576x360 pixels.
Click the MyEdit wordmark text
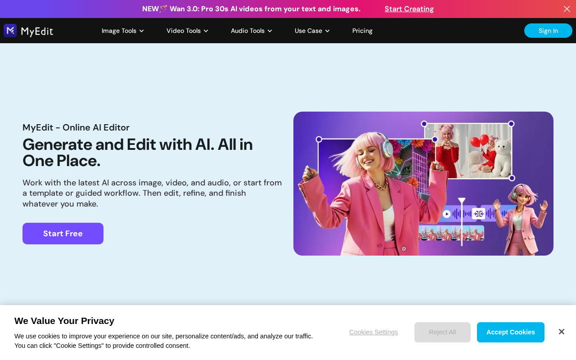(x=37, y=31)
